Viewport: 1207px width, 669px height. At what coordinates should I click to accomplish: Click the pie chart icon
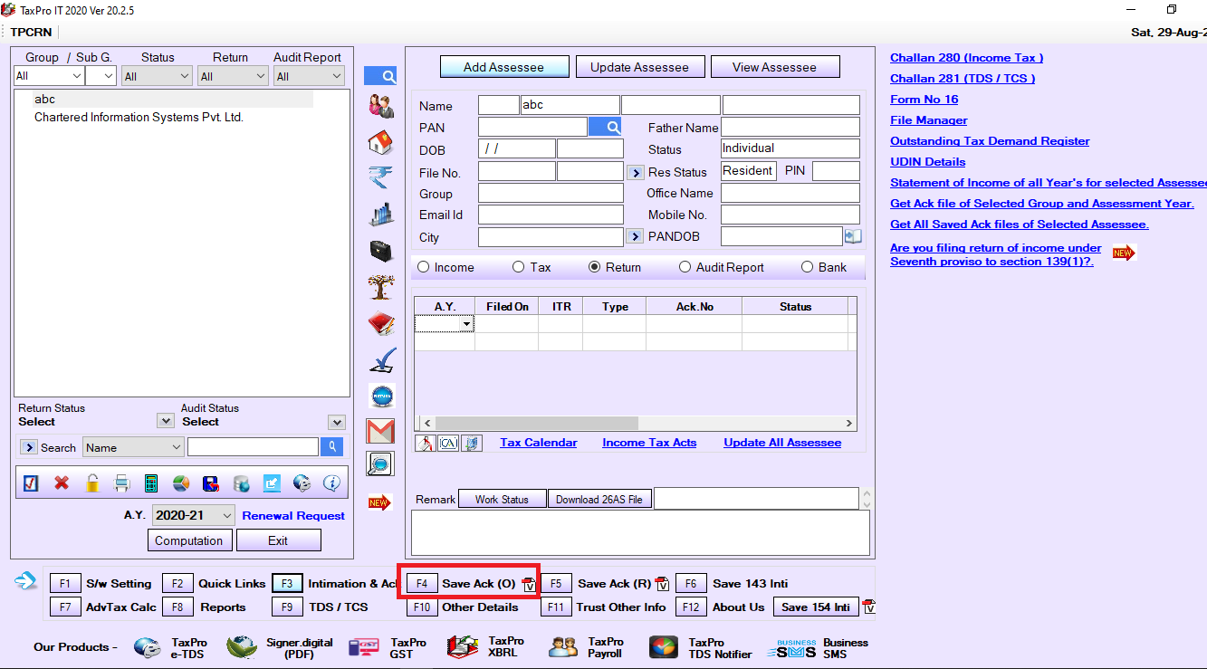[180, 483]
